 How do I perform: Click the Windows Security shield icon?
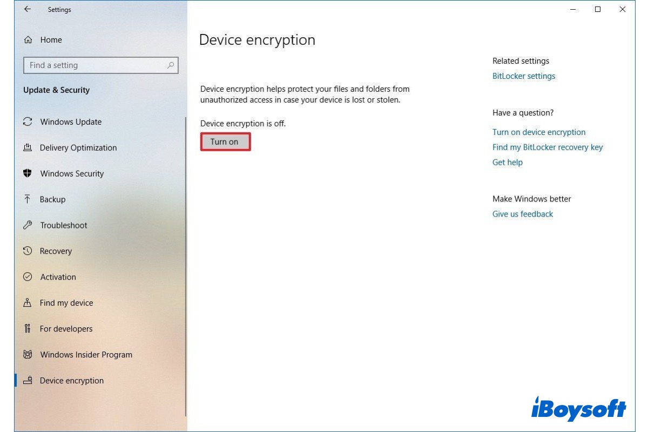pyautogui.click(x=28, y=173)
